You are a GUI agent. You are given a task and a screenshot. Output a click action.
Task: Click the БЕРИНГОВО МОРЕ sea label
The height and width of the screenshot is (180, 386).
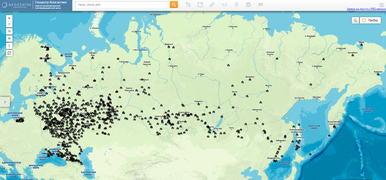point(368,110)
